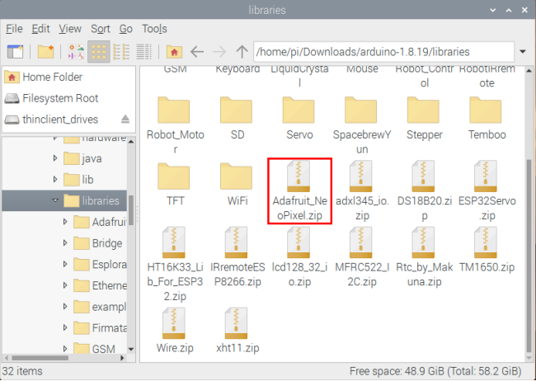Switch to detailed list view mode
The image size is (536, 381).
tap(144, 52)
